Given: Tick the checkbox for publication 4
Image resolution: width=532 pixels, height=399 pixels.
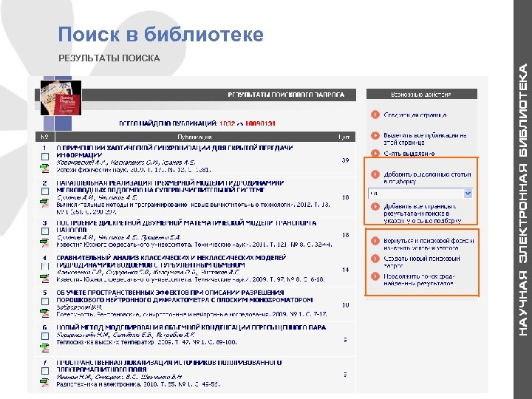Looking at the screenshot, I should click(x=45, y=266).
